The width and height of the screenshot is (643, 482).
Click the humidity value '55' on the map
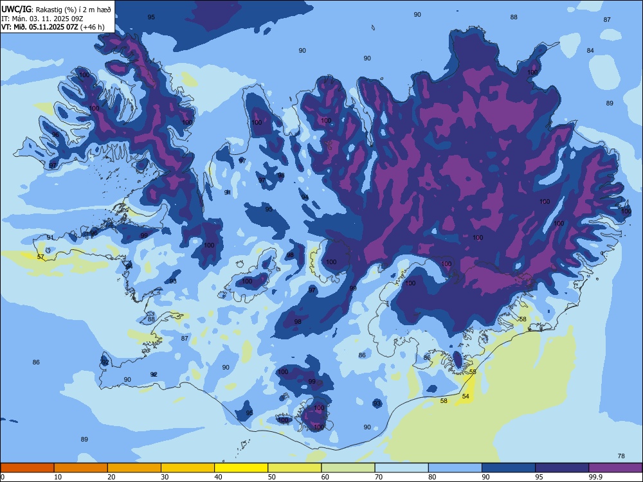473,371
